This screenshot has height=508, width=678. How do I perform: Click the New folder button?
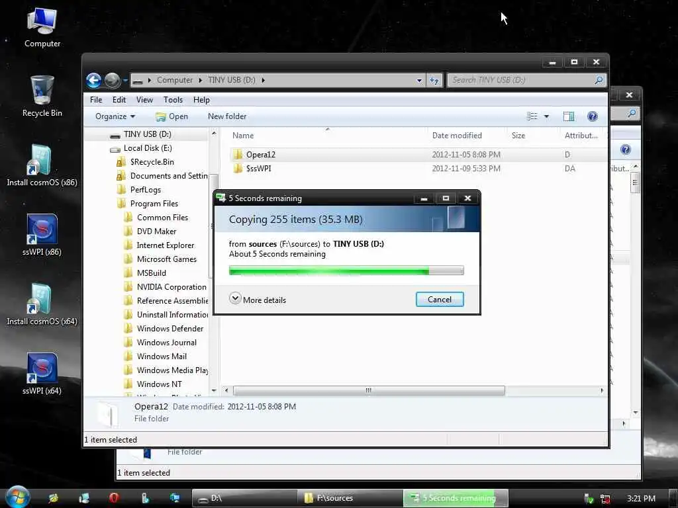click(x=227, y=116)
